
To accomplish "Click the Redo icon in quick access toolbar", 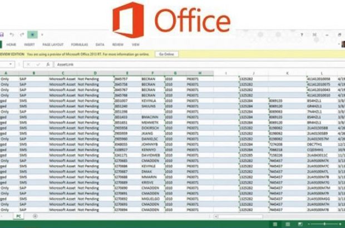I will coord(22,34).
